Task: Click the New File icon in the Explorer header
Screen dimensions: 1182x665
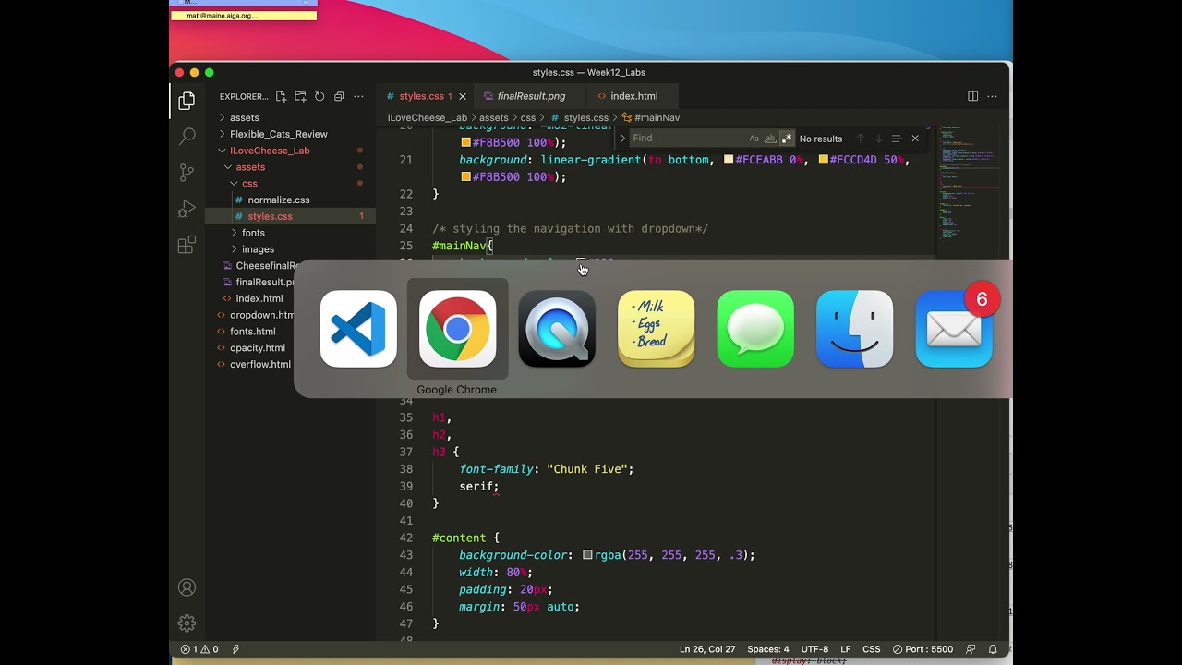Action: (x=282, y=96)
